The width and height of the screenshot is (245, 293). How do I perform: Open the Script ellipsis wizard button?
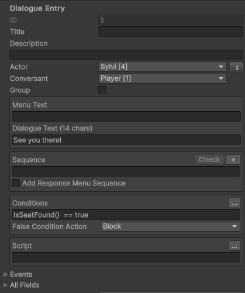[x=234, y=246]
